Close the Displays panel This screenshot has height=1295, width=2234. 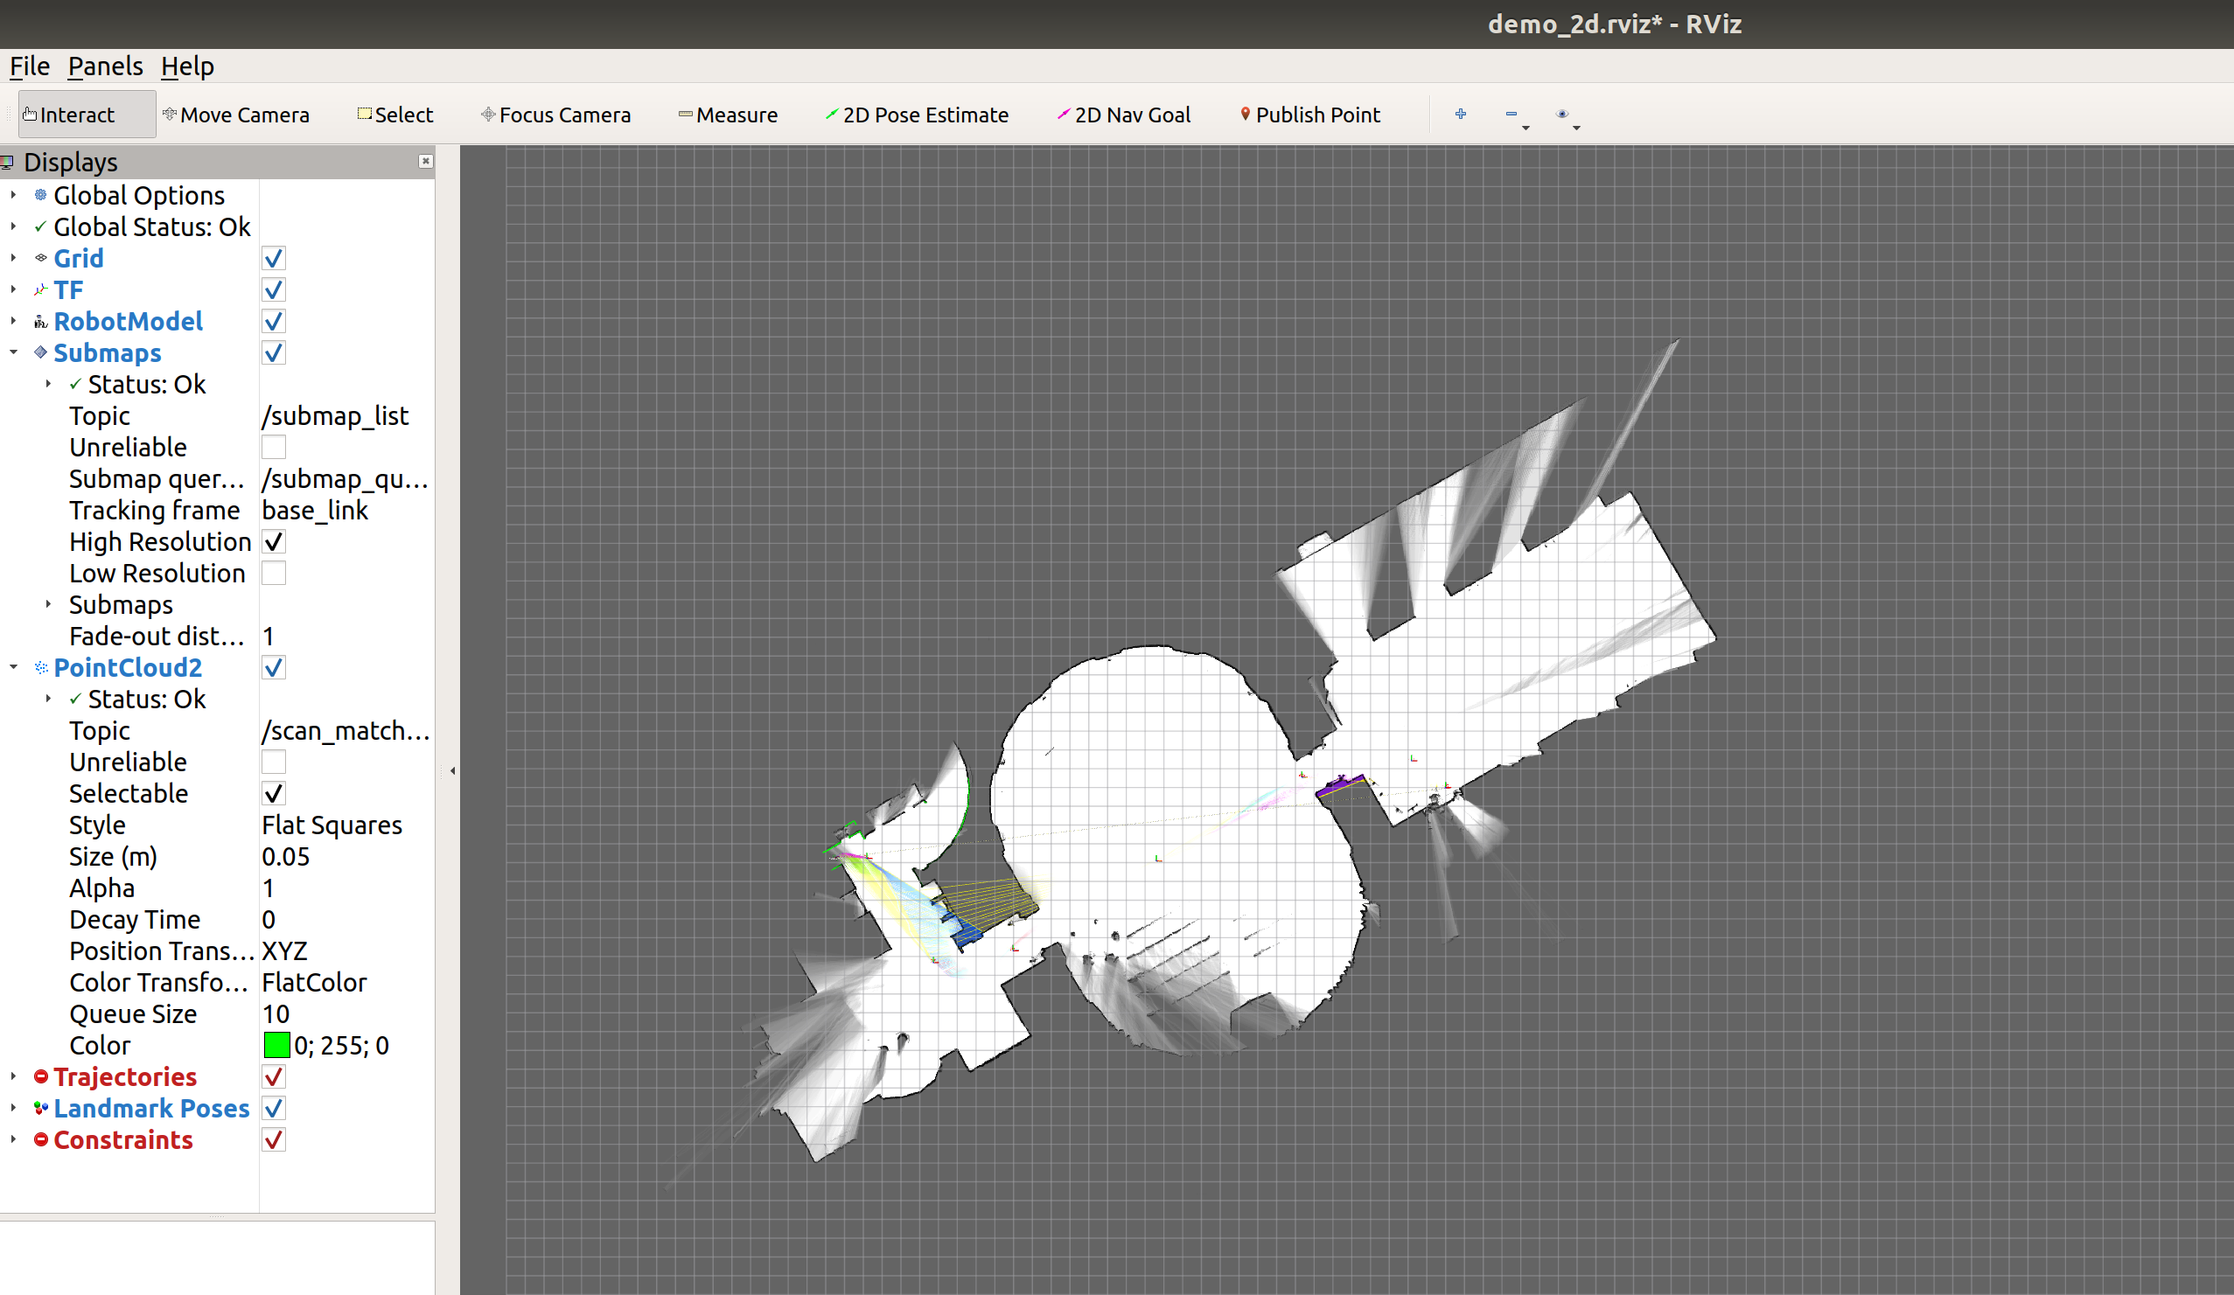point(425,161)
